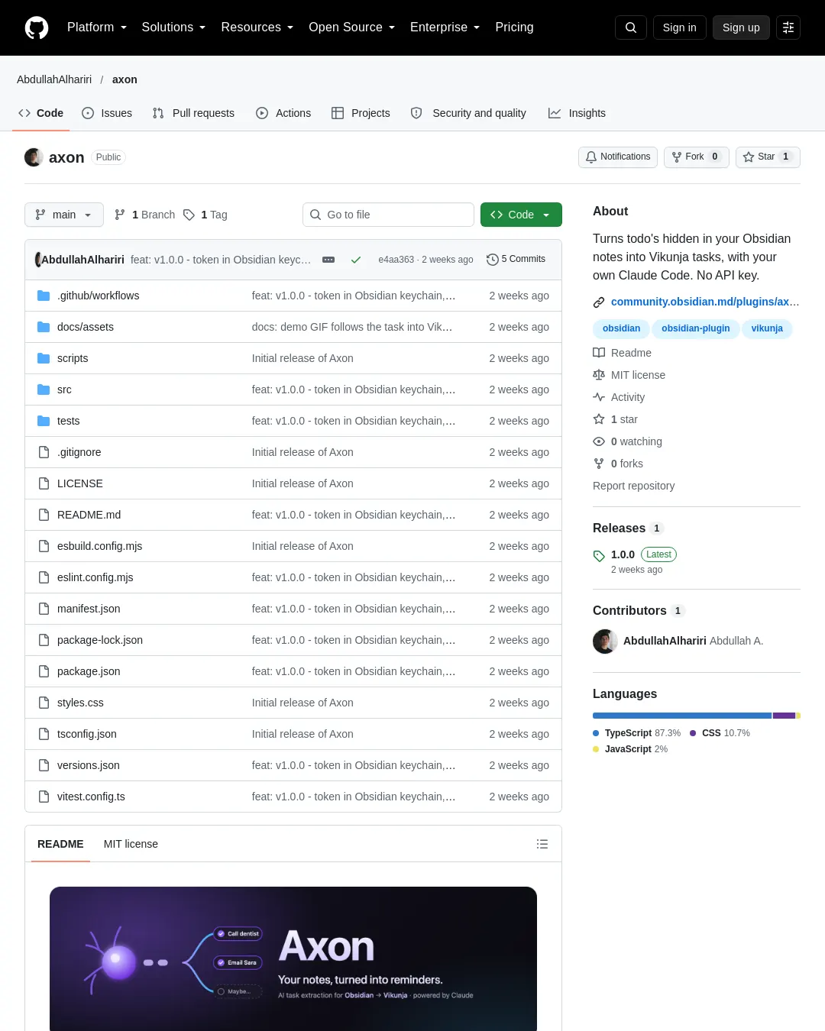Open the Actions tab
The image size is (825, 1031).
(283, 113)
